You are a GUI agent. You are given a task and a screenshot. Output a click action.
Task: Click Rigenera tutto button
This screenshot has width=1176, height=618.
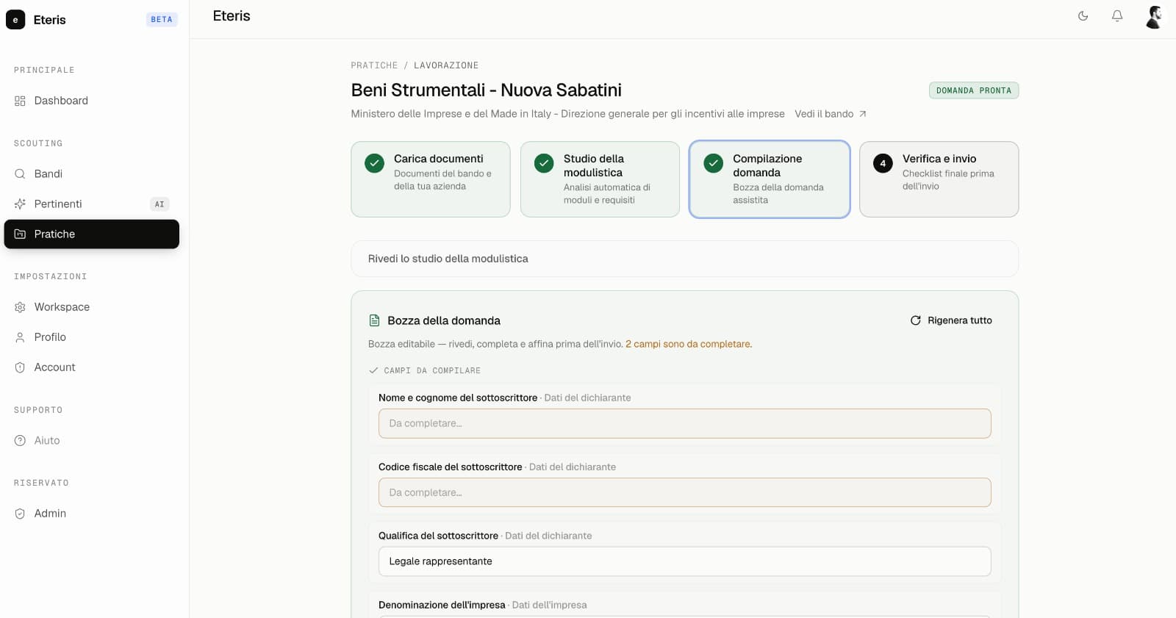951,320
